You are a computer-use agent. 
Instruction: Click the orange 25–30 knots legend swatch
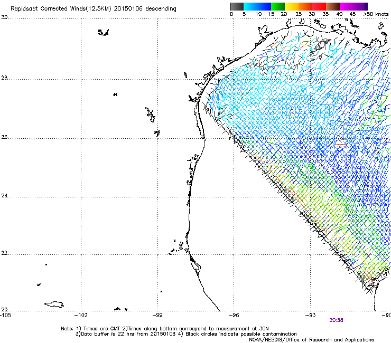305,6
